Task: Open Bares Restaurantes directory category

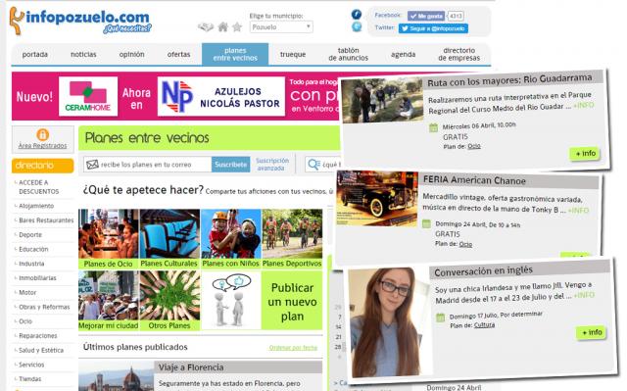Action: point(46,220)
